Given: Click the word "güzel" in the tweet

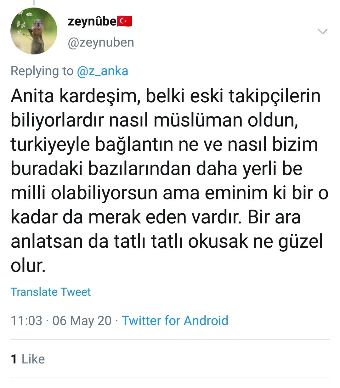Looking at the screenshot, I should click(x=301, y=242).
